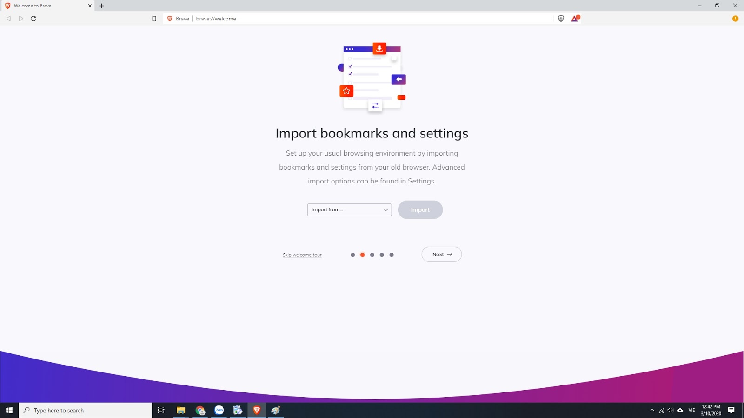Click inside the address bar

[x=325, y=19]
